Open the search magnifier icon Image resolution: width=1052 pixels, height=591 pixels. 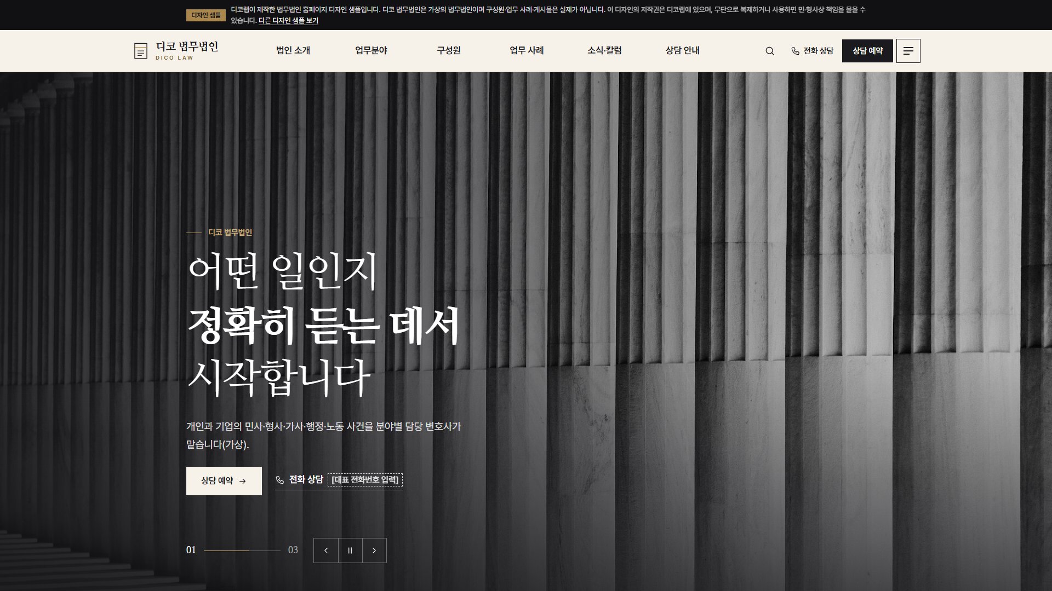(x=770, y=51)
